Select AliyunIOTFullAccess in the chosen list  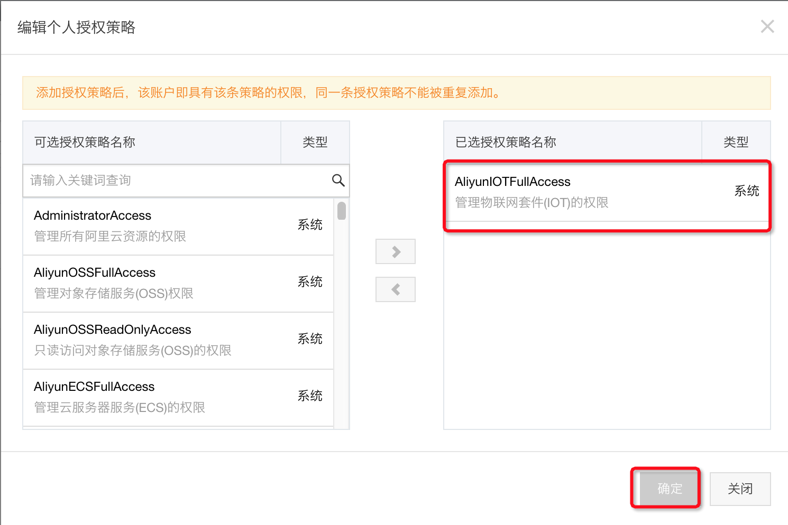point(607,192)
